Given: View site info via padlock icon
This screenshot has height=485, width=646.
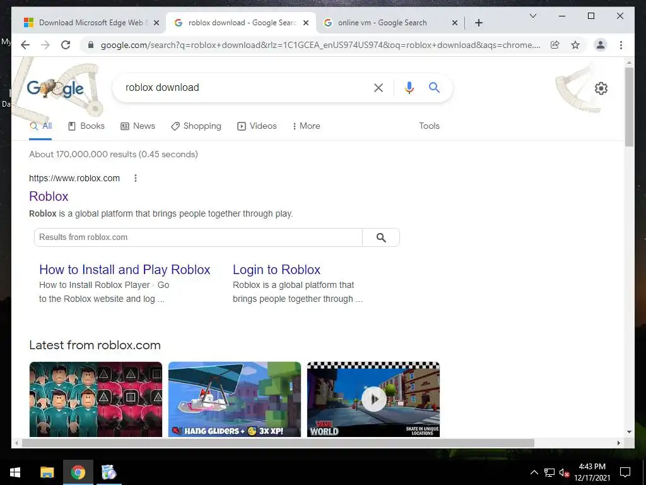Looking at the screenshot, I should pos(91,45).
